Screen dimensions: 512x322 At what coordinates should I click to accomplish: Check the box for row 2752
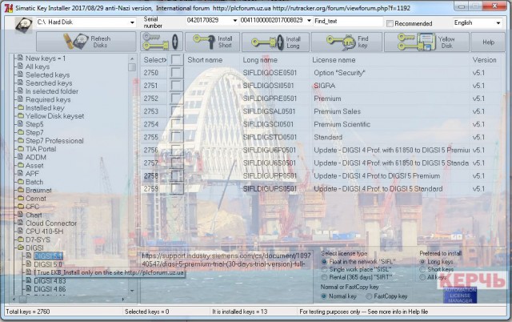(x=177, y=99)
